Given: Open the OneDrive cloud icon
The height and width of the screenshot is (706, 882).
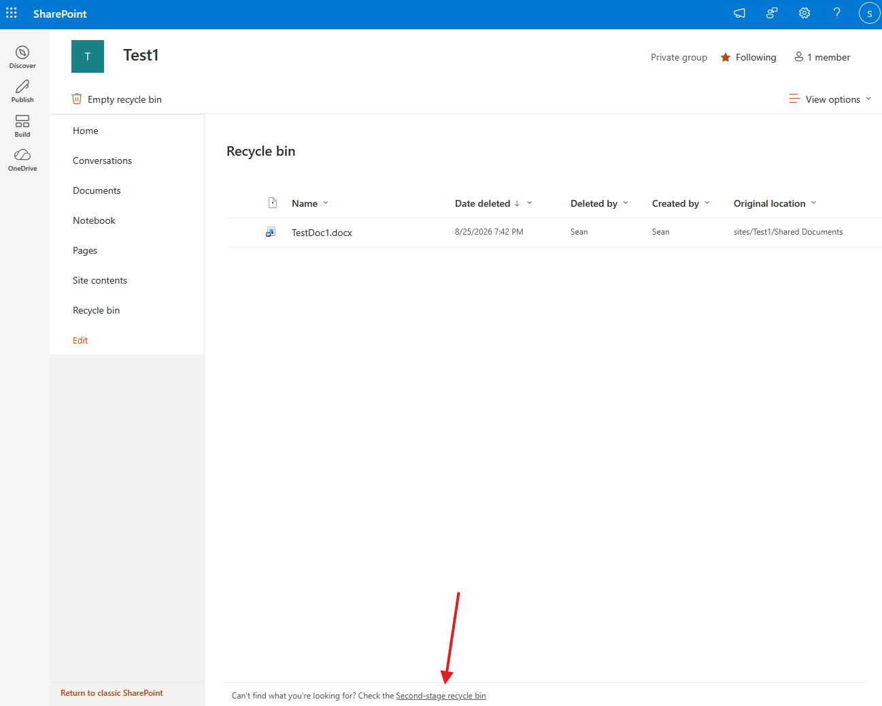Looking at the screenshot, I should 22,155.
